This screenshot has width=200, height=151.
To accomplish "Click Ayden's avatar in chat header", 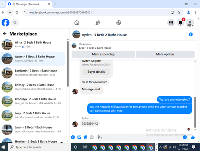I will pos(76,34).
